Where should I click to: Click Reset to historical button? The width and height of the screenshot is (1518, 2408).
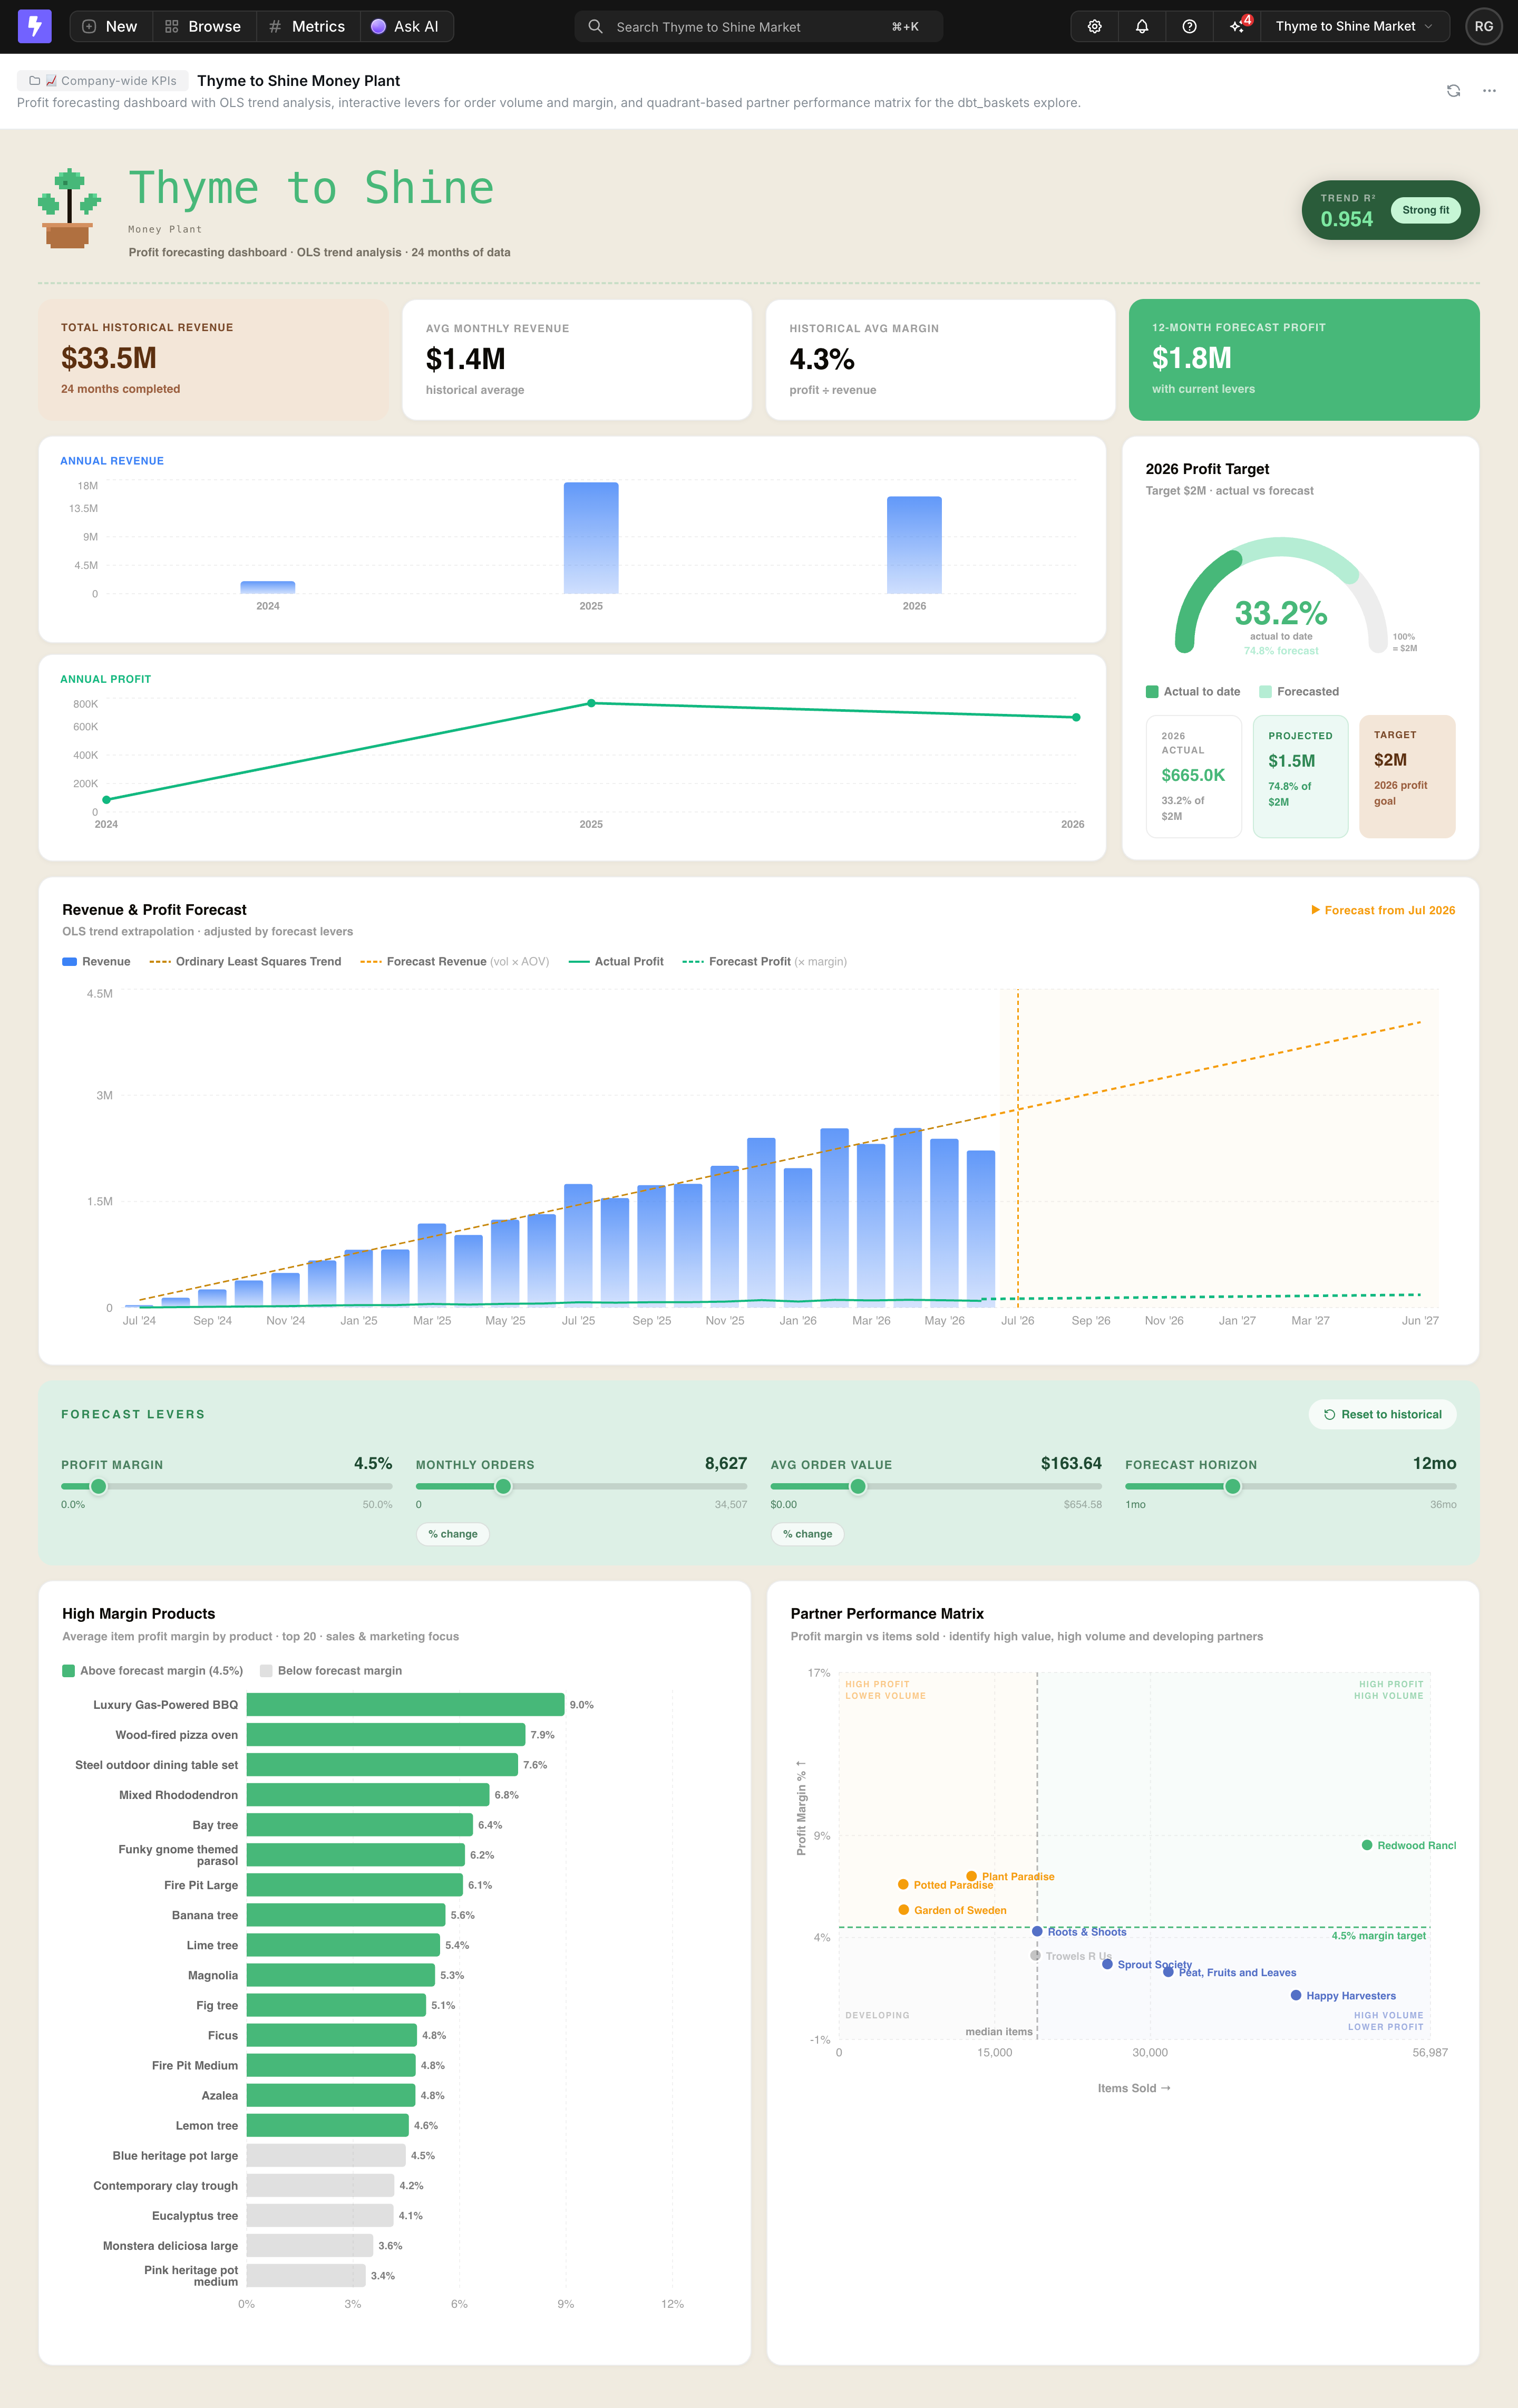[x=1382, y=1414]
